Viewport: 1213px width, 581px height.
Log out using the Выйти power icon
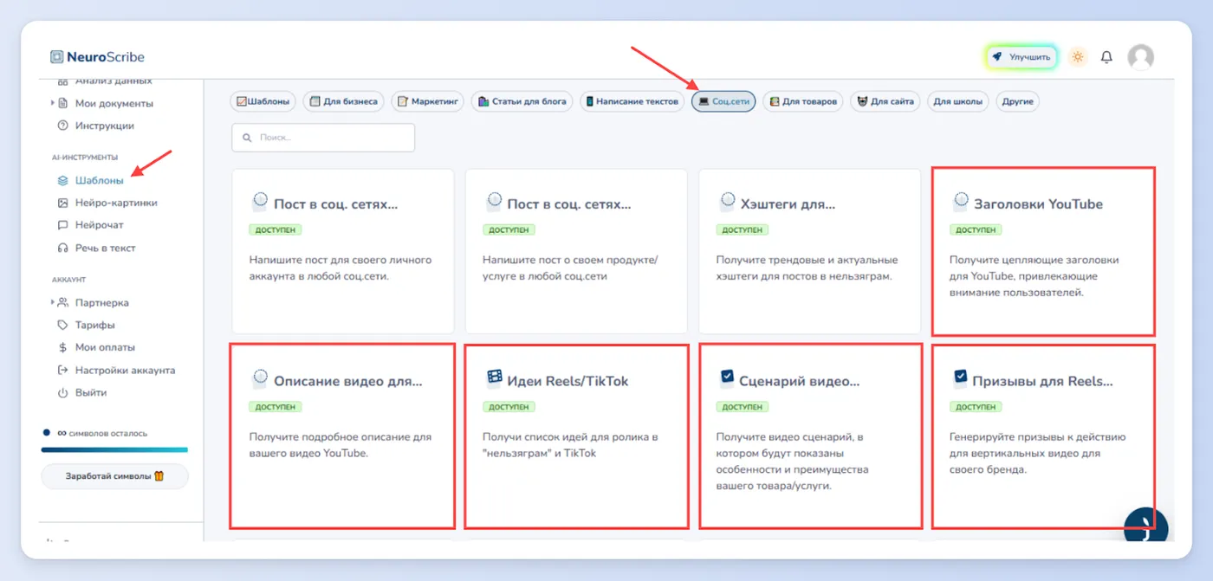point(62,393)
